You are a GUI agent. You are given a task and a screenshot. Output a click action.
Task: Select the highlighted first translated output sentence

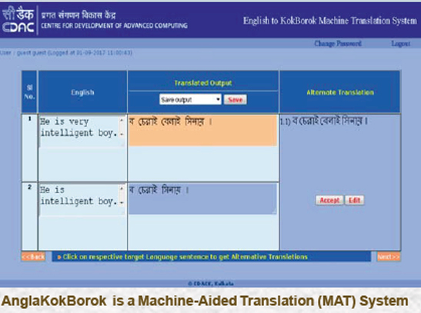pyautogui.click(x=202, y=131)
